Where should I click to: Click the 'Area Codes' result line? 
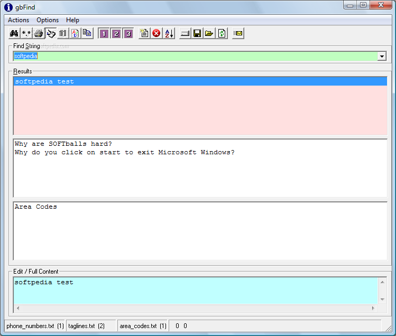pos(35,207)
